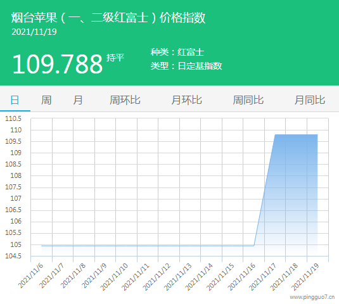Viewport: 339px width, 304px height.
Task: Open the 周同比 tab
Action: pos(248,100)
